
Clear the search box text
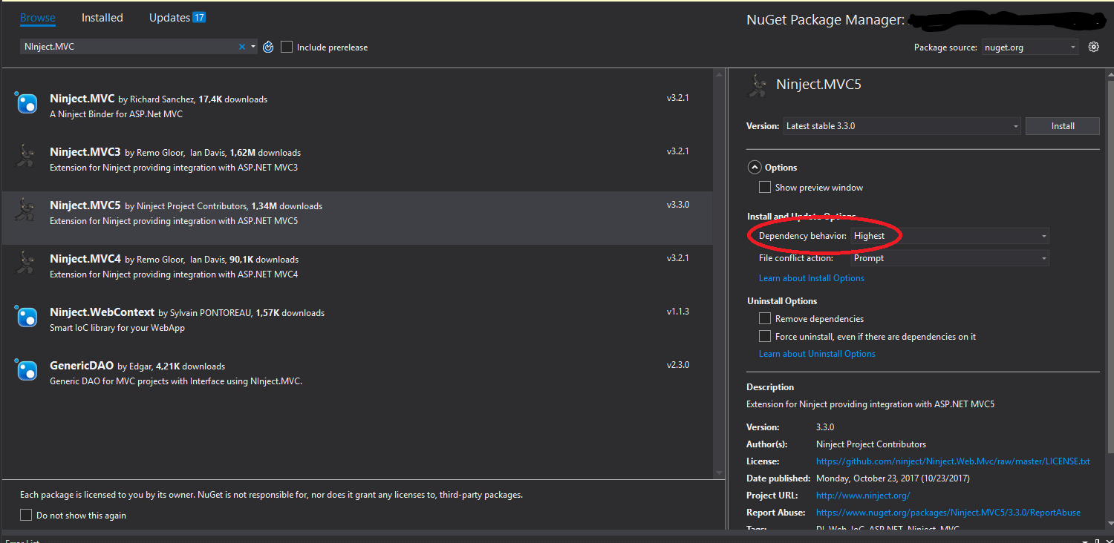(x=241, y=47)
